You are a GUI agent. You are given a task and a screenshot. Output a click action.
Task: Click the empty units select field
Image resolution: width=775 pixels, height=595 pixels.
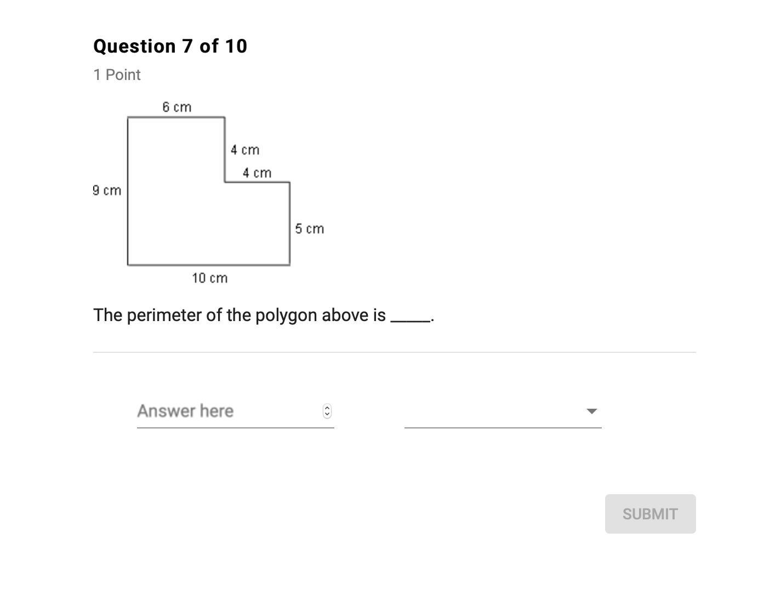pos(493,411)
